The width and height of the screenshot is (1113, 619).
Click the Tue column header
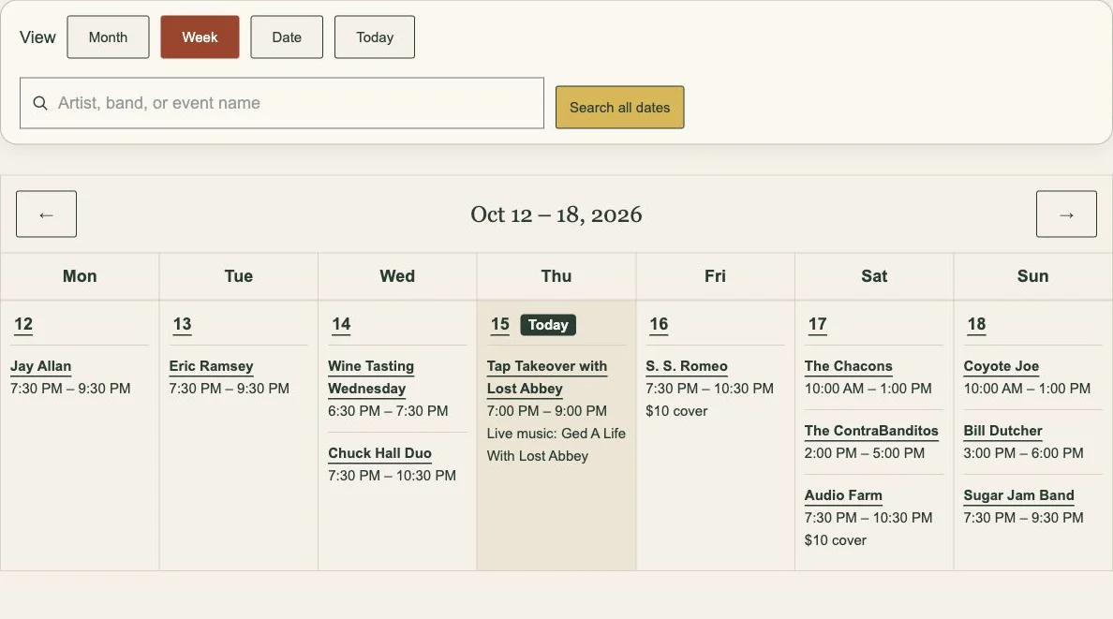click(239, 276)
